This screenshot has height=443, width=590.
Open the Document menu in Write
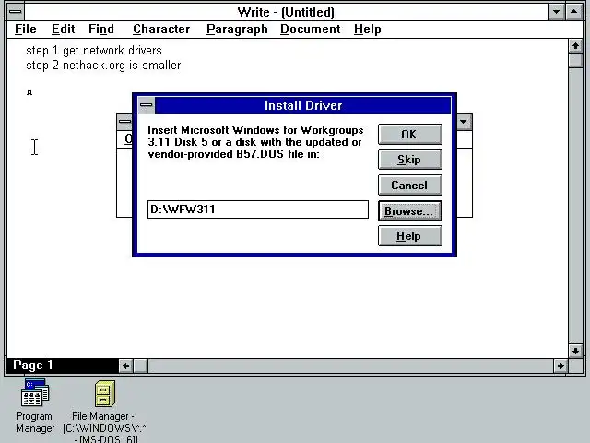pos(311,29)
